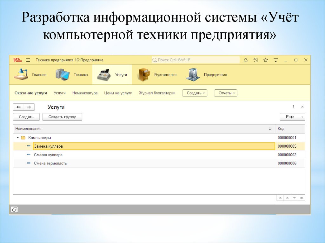Open the Еще dropdown menu

(292, 117)
